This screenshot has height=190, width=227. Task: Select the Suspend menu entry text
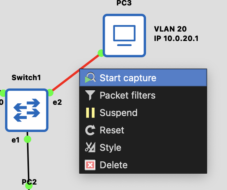coord(119,113)
